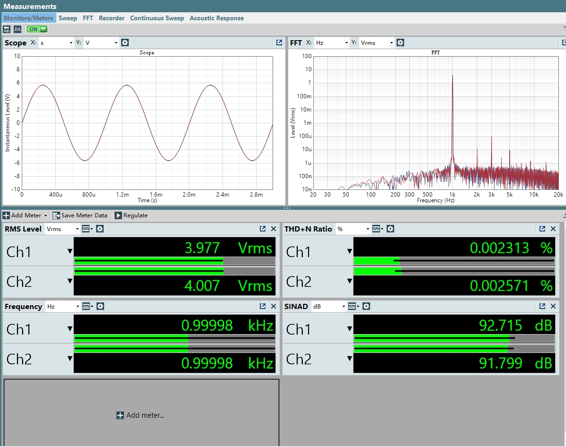Switch to the Sweep tab

pos(68,18)
